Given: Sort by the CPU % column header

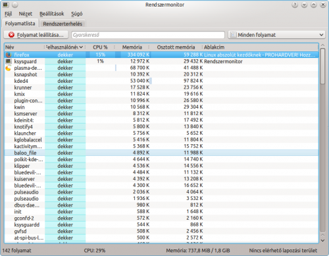Looking at the screenshot, I should pos(100,47).
